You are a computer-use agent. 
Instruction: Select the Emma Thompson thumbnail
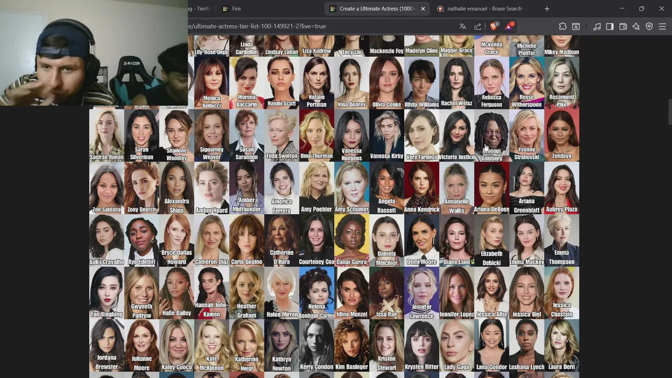562,240
